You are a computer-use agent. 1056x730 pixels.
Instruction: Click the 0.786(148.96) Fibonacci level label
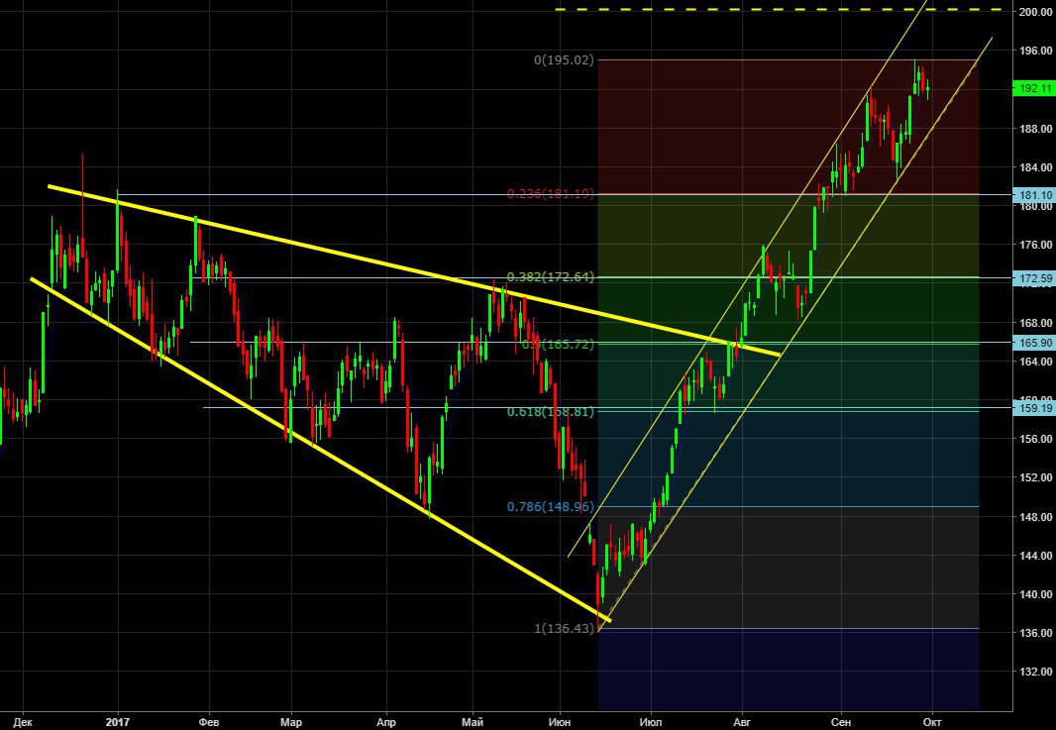[x=551, y=506]
